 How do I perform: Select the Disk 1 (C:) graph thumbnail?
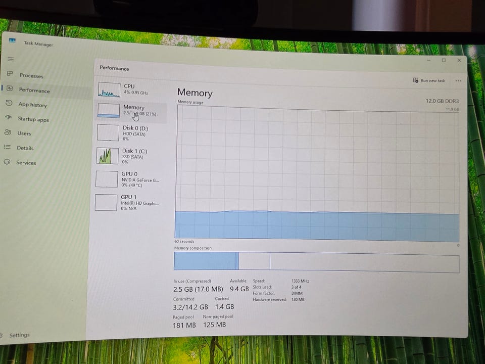click(x=107, y=156)
